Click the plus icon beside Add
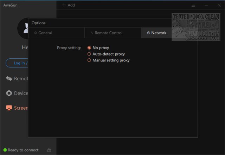Image resolution: width=225 pixels, height=155 pixels. (64, 5)
